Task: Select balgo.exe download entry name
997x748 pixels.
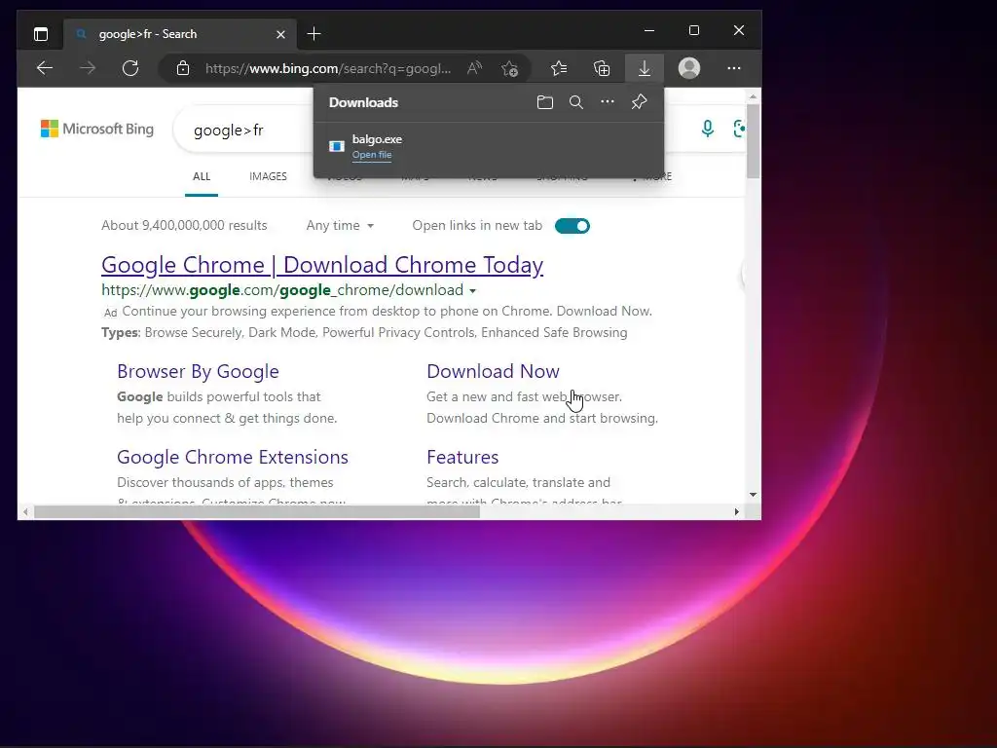Action: click(x=377, y=139)
